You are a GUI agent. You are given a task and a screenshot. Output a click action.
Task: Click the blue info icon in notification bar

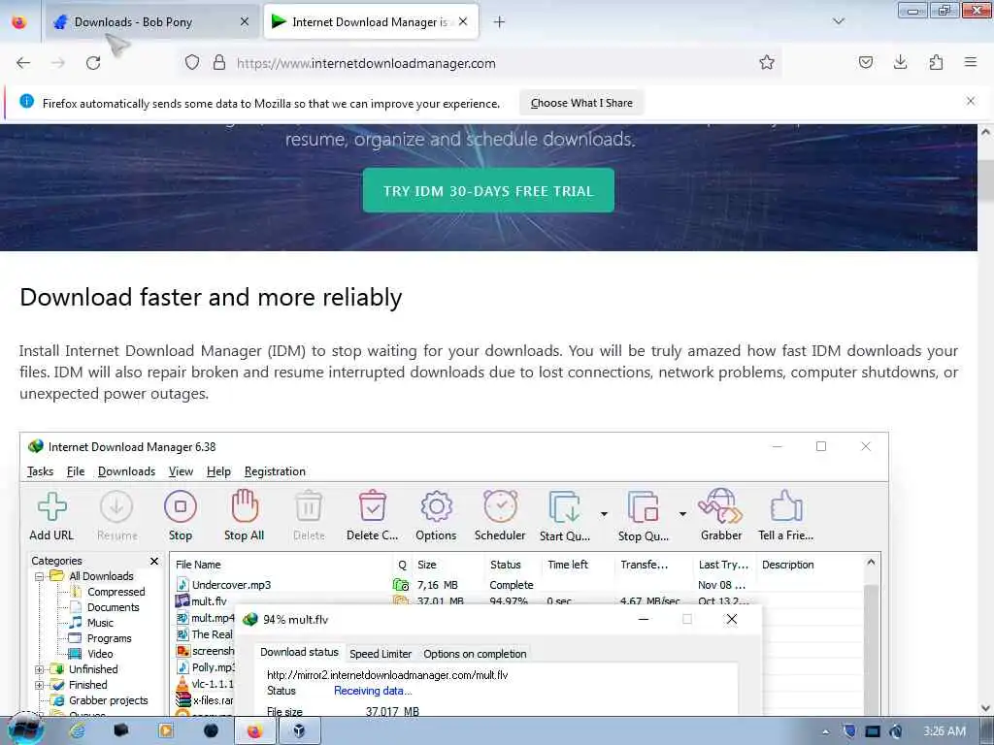[26, 101]
